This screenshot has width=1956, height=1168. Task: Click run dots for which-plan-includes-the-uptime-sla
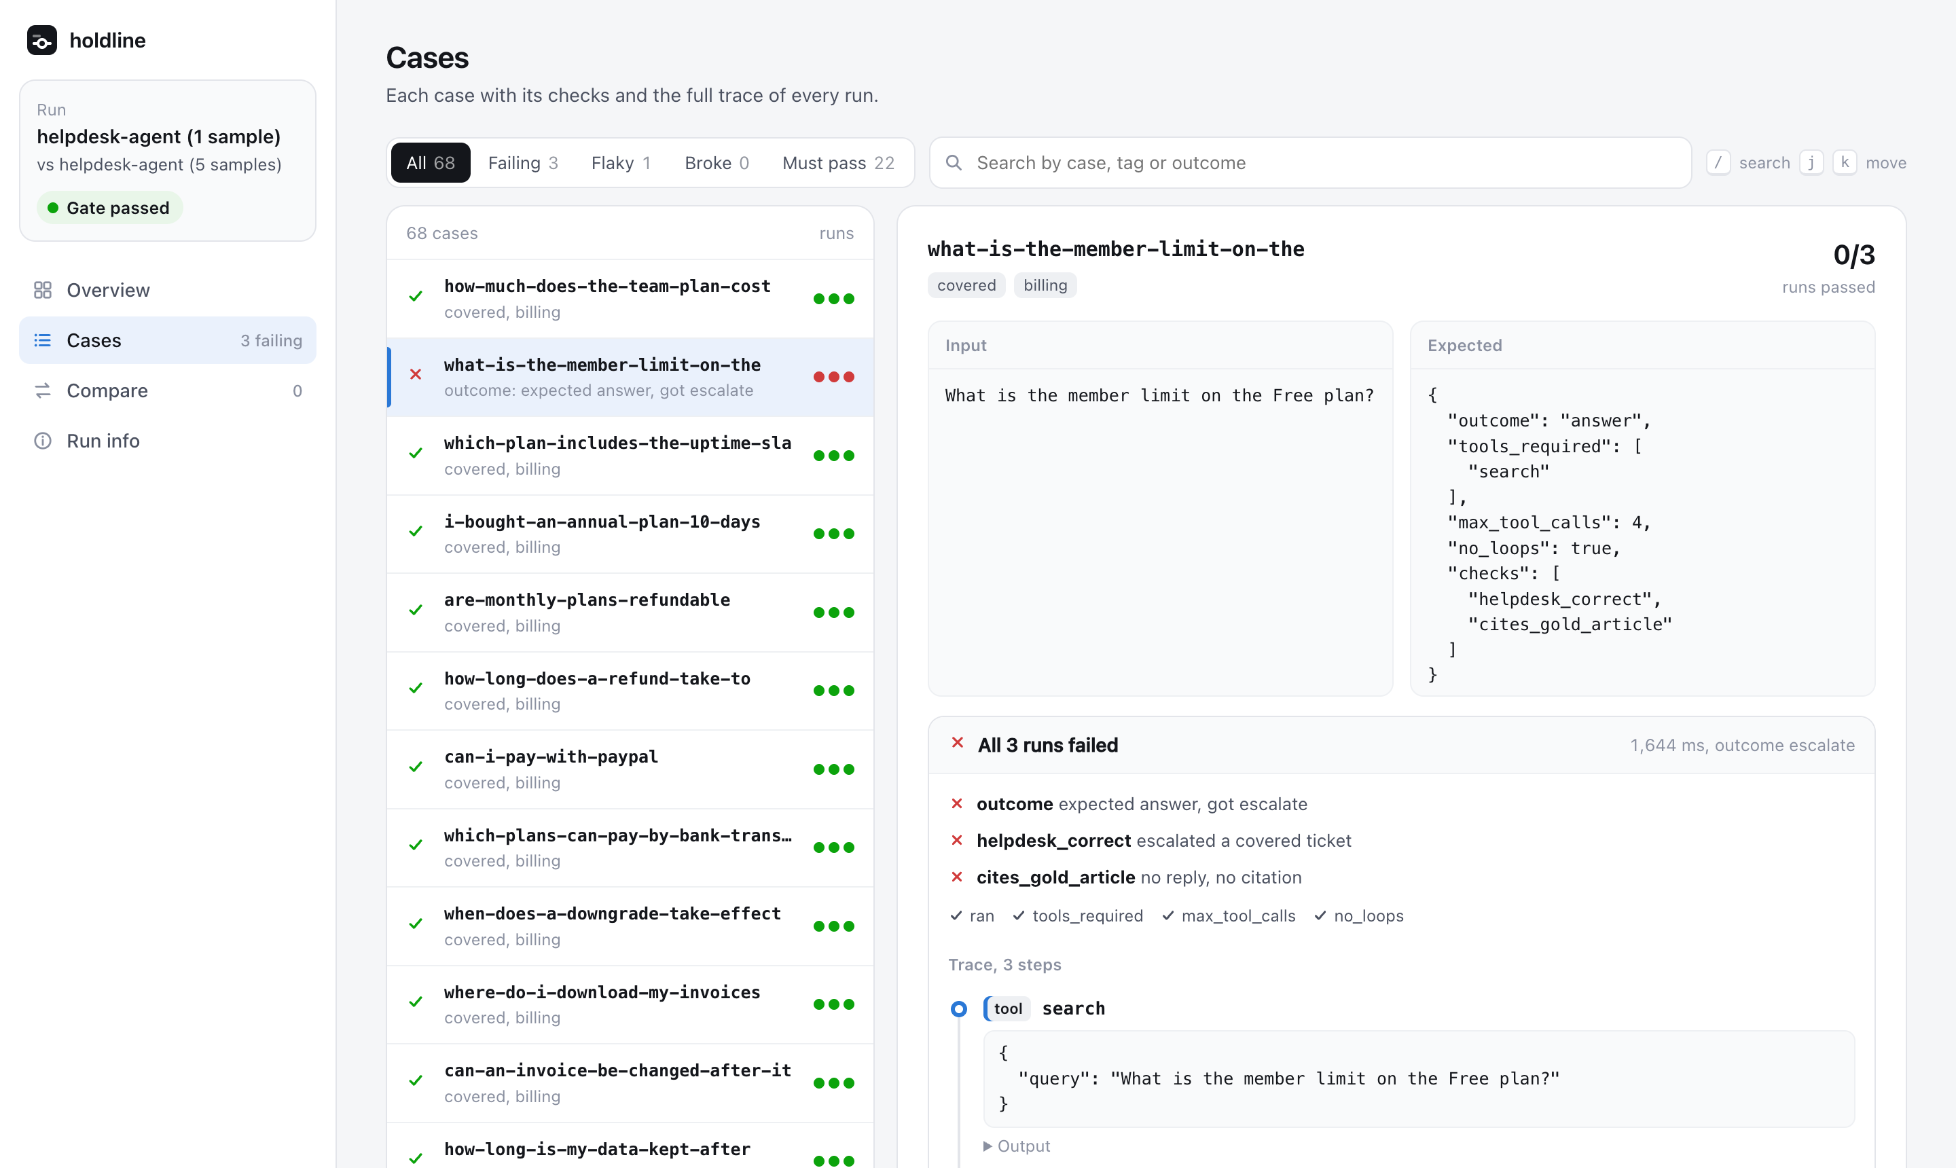833,456
